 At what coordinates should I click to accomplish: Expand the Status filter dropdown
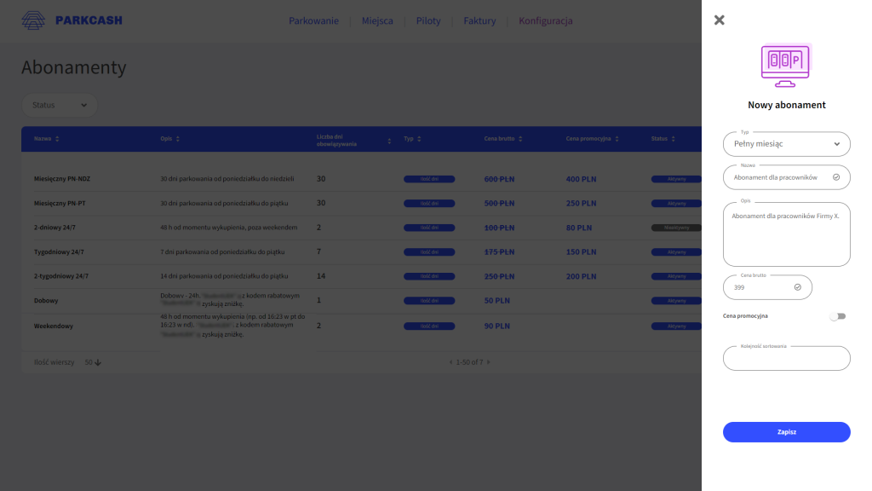[x=60, y=105]
